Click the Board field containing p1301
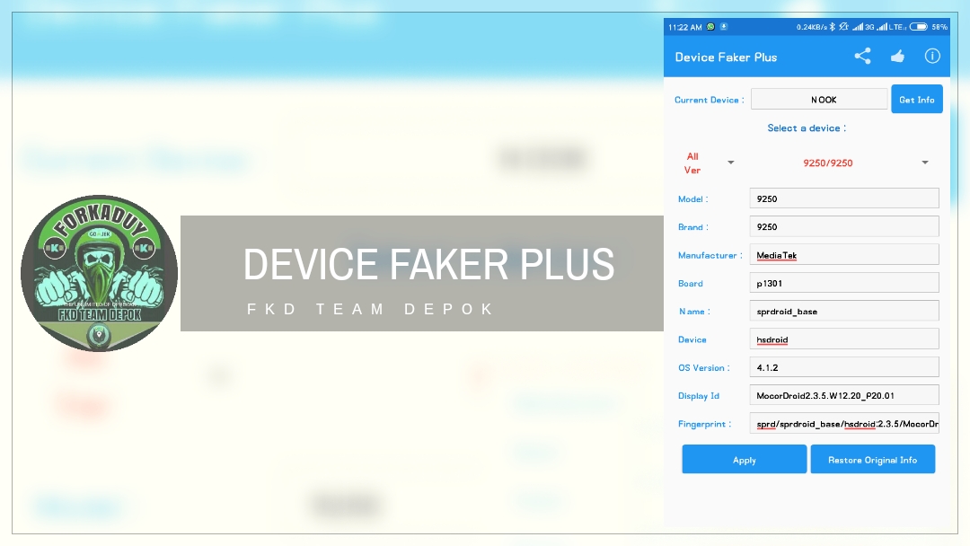The width and height of the screenshot is (970, 546). coord(843,282)
